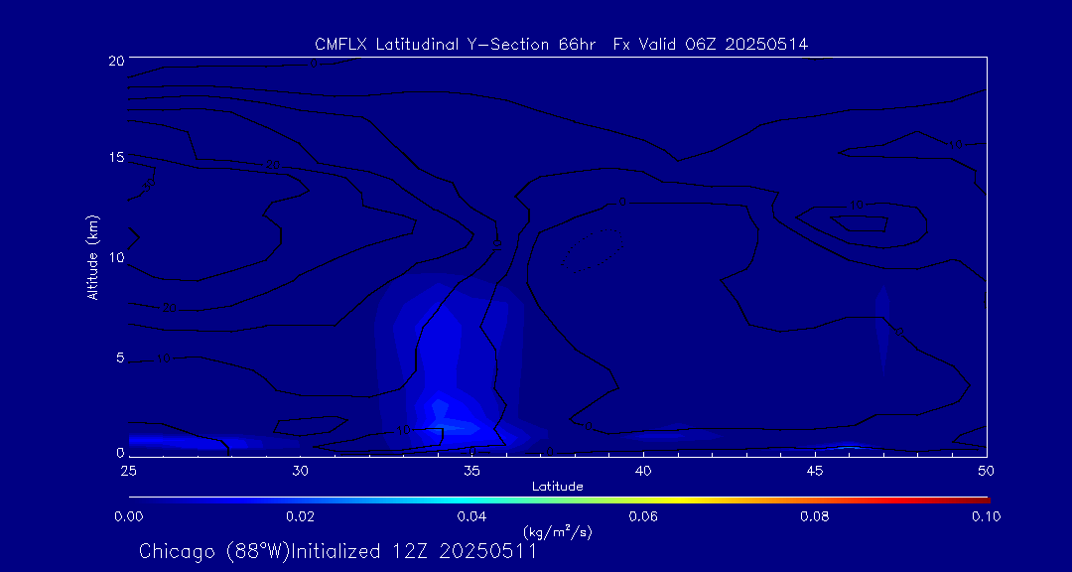Viewport: 1072px width, 572px height.
Task: Click colorbar value label "0.08"
Action: point(815,516)
